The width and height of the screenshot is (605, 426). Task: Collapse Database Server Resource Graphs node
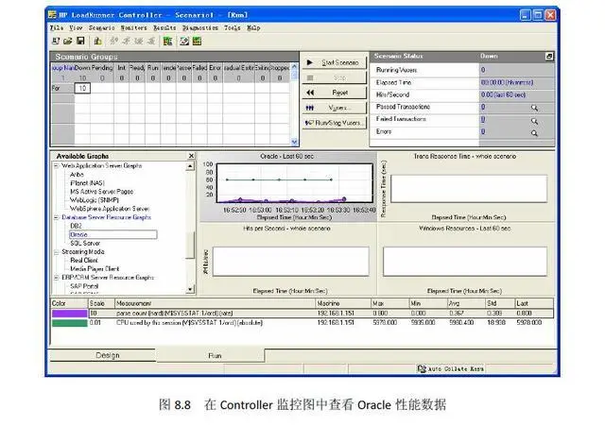[57, 217]
